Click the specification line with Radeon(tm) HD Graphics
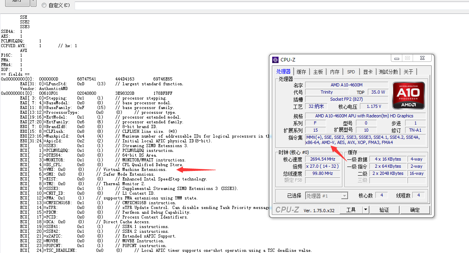The image size is (469, 253). (x=364, y=116)
